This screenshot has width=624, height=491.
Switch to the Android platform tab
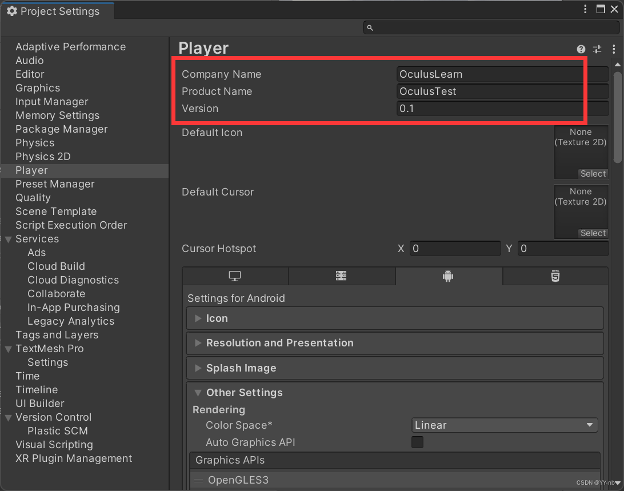[448, 276]
